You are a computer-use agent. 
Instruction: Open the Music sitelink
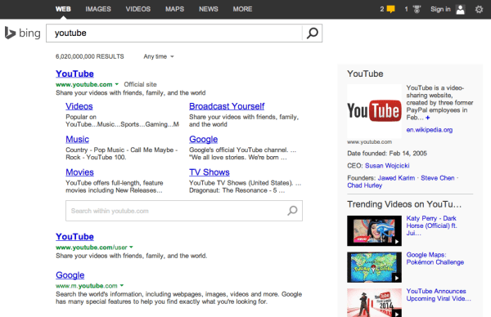click(x=78, y=140)
